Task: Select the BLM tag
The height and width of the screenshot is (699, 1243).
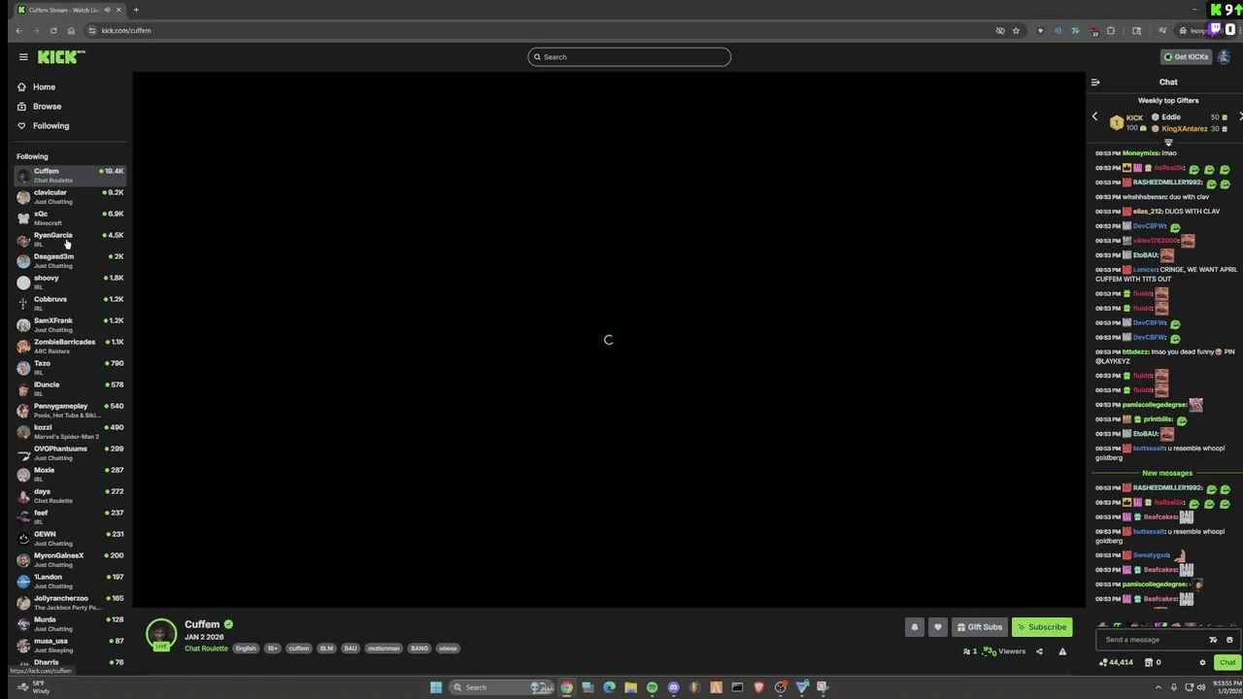Action: (x=326, y=649)
